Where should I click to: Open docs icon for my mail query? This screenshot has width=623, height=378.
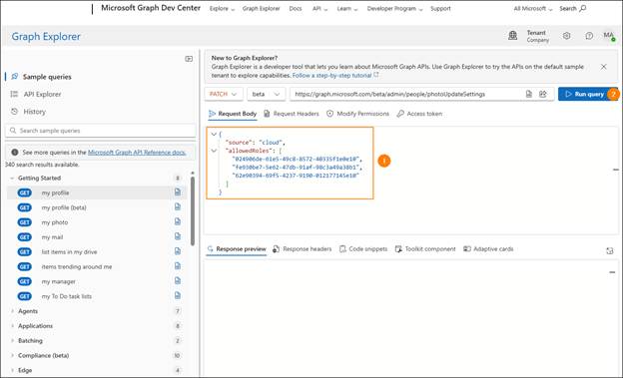click(x=178, y=236)
